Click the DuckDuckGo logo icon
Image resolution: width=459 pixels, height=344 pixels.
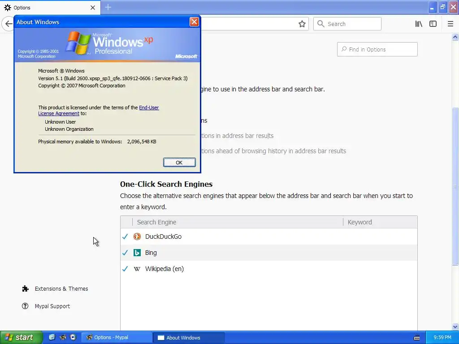pyautogui.click(x=137, y=236)
